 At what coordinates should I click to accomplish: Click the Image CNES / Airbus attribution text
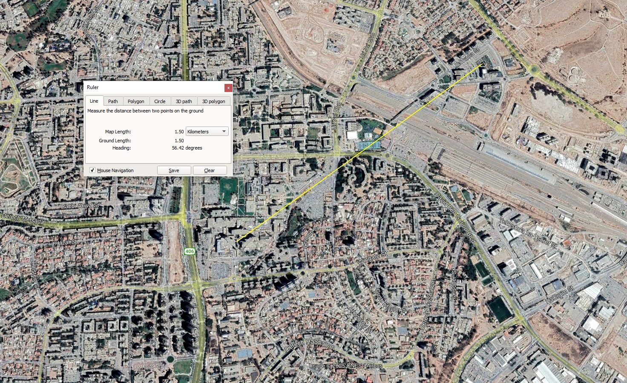click(345, 366)
